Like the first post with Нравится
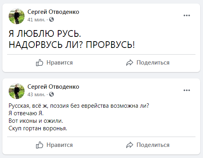This screenshot has height=158, width=203. 54,63
